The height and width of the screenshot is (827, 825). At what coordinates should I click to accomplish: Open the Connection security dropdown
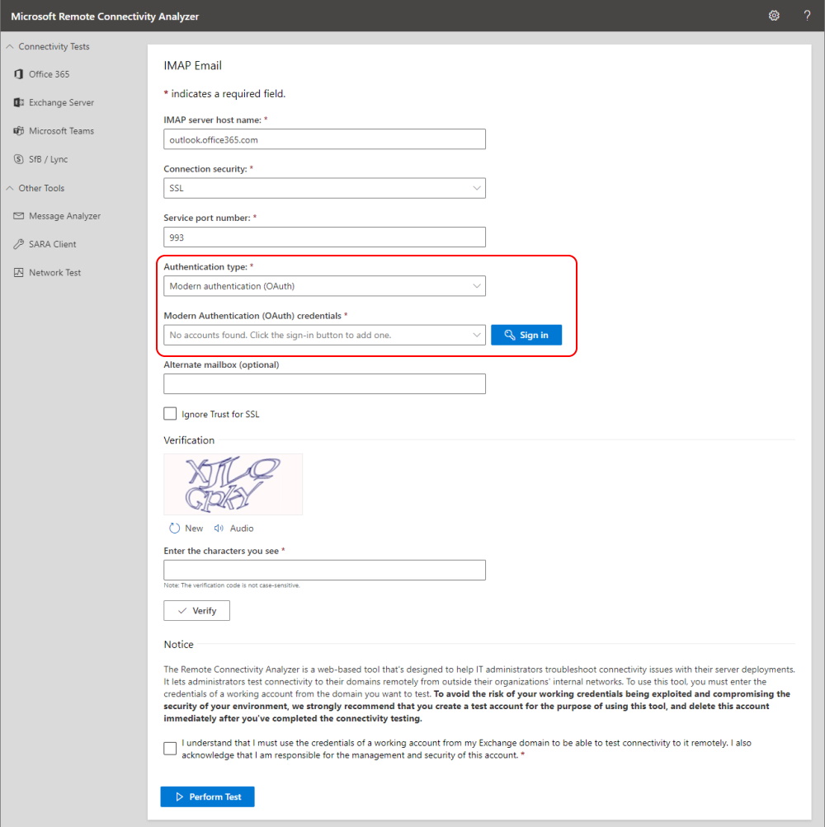click(x=324, y=188)
